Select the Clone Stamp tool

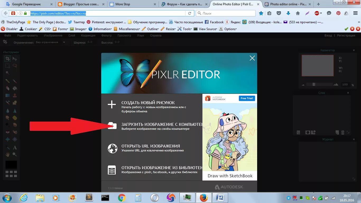(15, 95)
